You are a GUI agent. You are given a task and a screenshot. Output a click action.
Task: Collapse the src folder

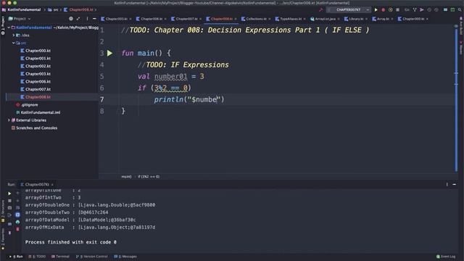click(x=13, y=43)
